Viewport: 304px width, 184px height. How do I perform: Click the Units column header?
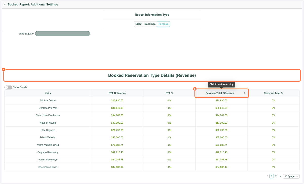click(48, 93)
